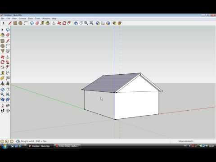Image resolution: width=216 pixels, height=162 pixels.
Task: Click Zoom Extents in the top toolbar
Action: [x=91, y=23]
